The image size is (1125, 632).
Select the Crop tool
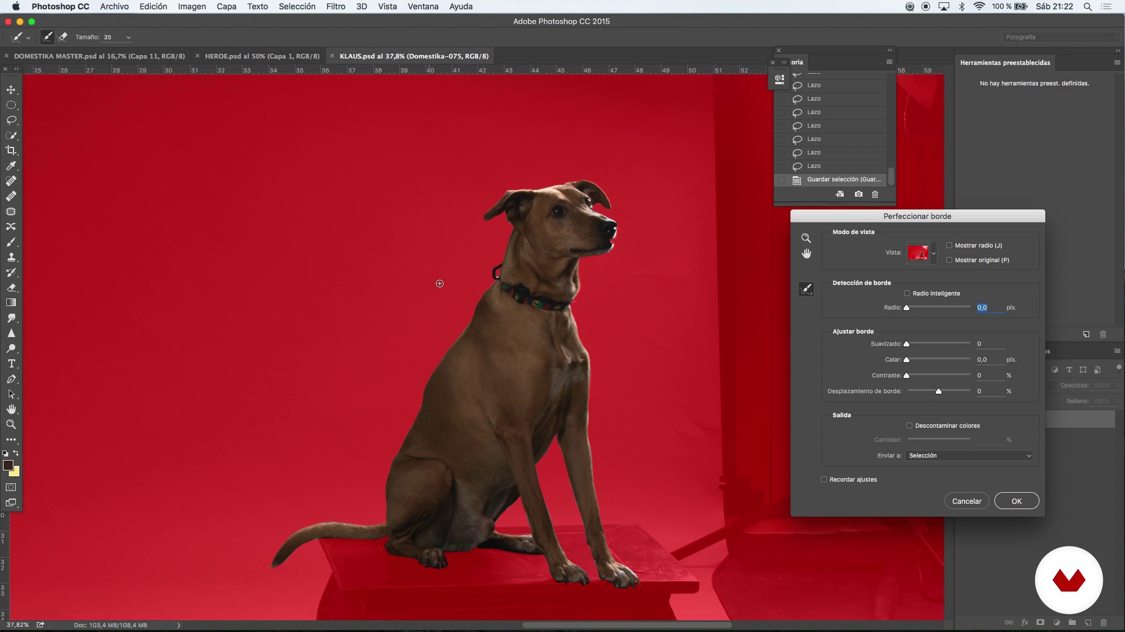point(11,151)
